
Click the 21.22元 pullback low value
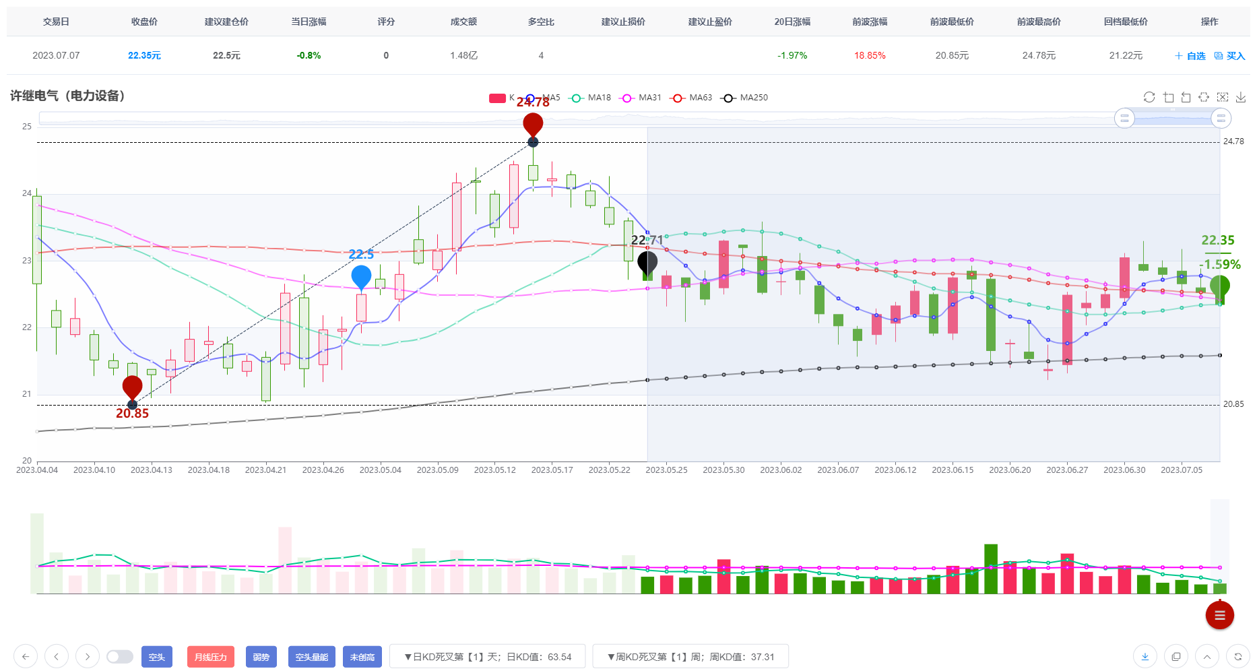pyautogui.click(x=1126, y=55)
